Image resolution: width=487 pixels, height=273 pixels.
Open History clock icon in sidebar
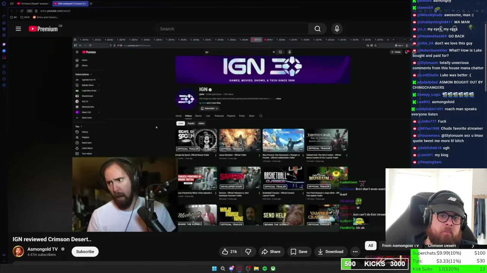(x=4, y=72)
